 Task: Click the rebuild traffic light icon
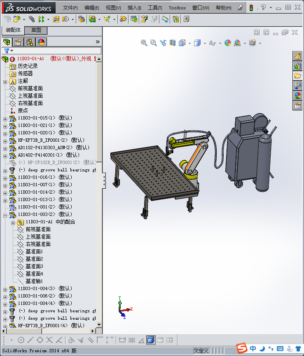click(x=251, y=8)
